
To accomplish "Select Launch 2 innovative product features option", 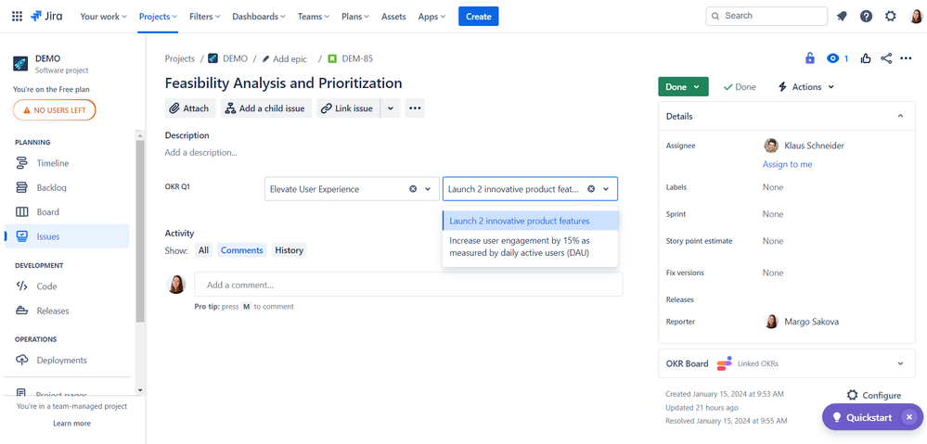I will pyautogui.click(x=530, y=221).
